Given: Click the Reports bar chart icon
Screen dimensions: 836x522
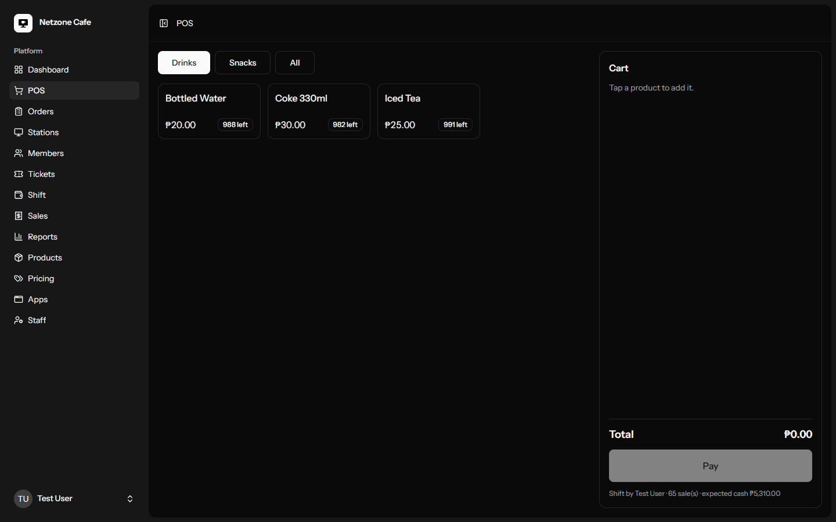Looking at the screenshot, I should 19,237.
